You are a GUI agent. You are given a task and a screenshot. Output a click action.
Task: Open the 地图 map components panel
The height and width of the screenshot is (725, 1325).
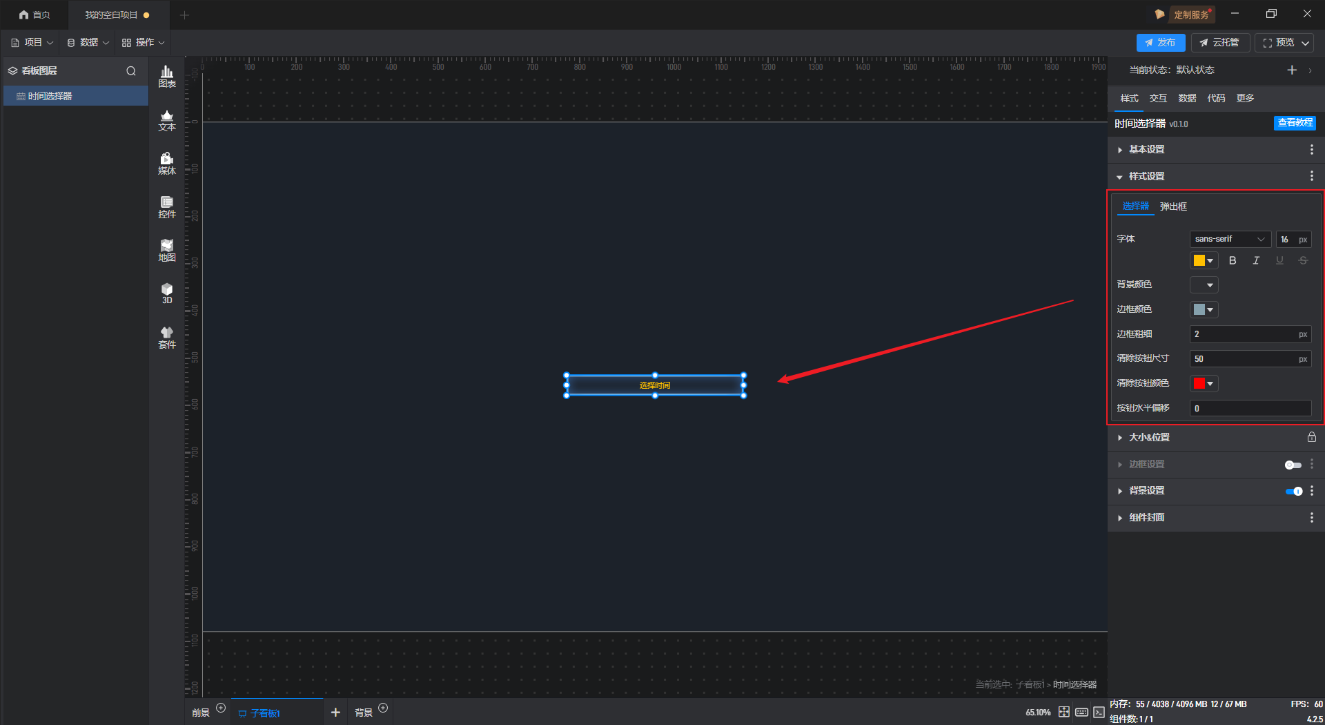click(x=167, y=251)
